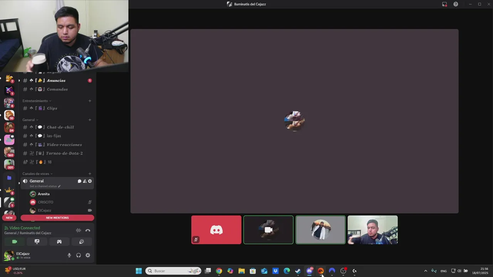Open server with 10 notification badge
The height and width of the screenshot is (277, 493).
pos(9,115)
